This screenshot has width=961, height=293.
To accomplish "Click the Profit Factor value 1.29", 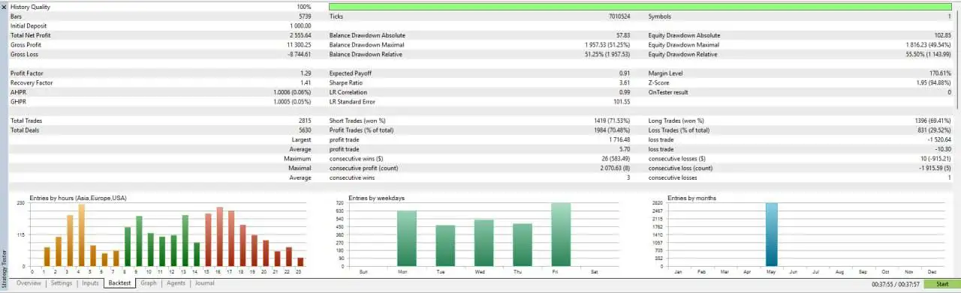I will tap(305, 73).
